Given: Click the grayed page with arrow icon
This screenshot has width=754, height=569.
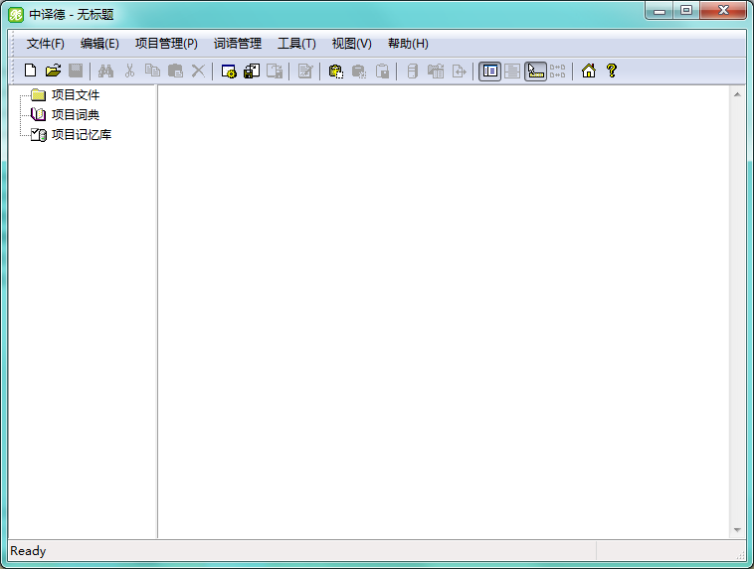Looking at the screenshot, I should 459,71.
